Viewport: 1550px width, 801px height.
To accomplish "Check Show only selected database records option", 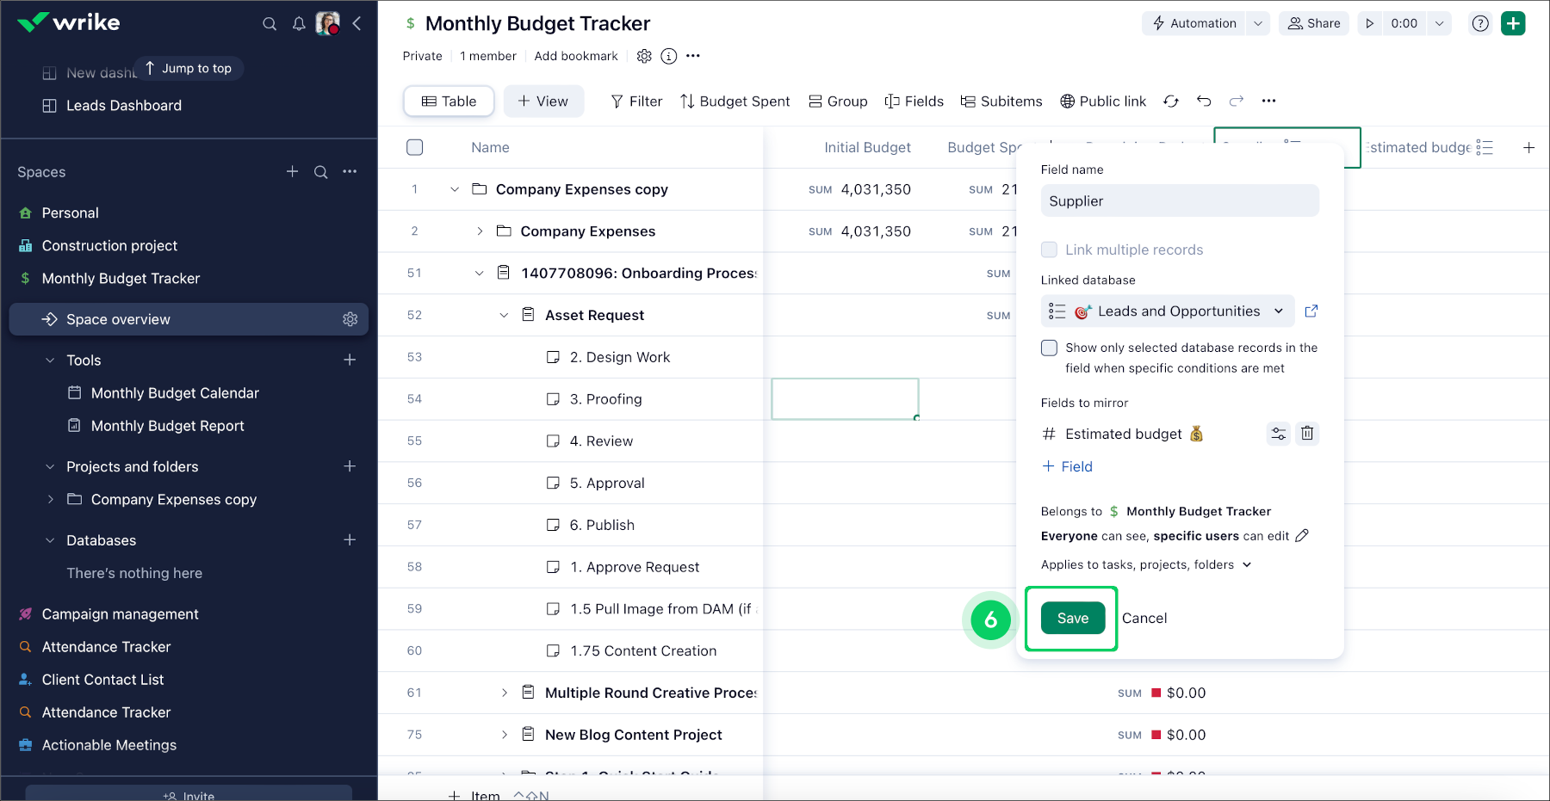I will pos(1049,348).
